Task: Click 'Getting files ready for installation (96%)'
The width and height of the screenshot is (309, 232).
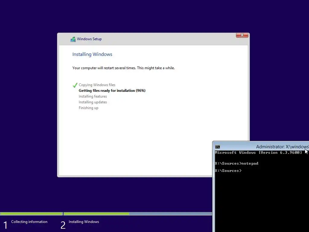Action: (112, 91)
